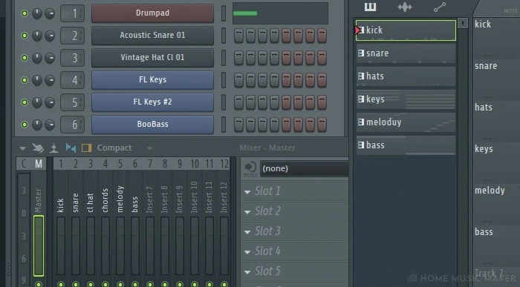
Task: Select the FL Keys #2 channel button
Action: pyautogui.click(x=152, y=102)
